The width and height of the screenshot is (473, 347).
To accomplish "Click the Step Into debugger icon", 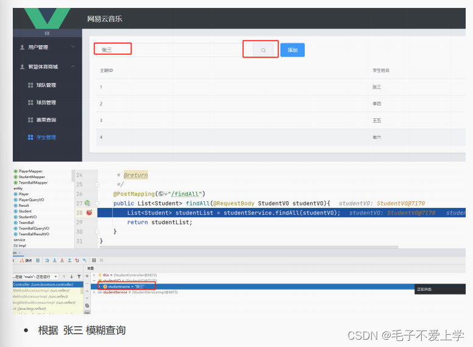I will coord(55,260).
